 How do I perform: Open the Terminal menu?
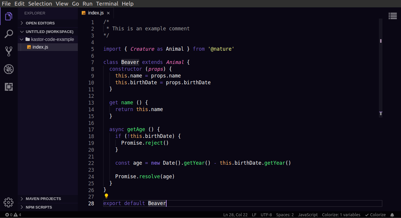point(107,4)
